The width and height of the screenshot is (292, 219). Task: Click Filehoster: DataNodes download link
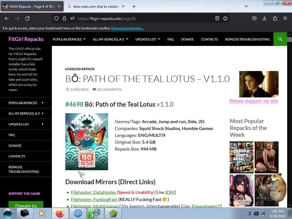94,192
